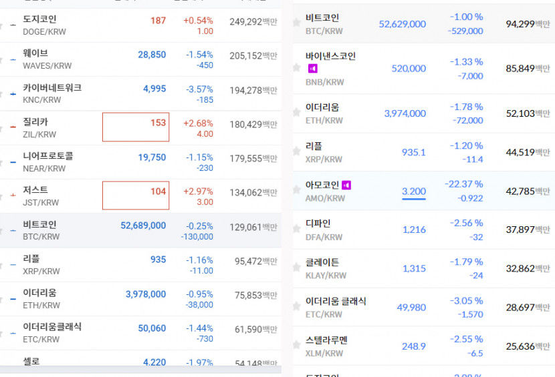Open the 니어프로토콜 coin name
Screen dimensions: 555x377
48,156
